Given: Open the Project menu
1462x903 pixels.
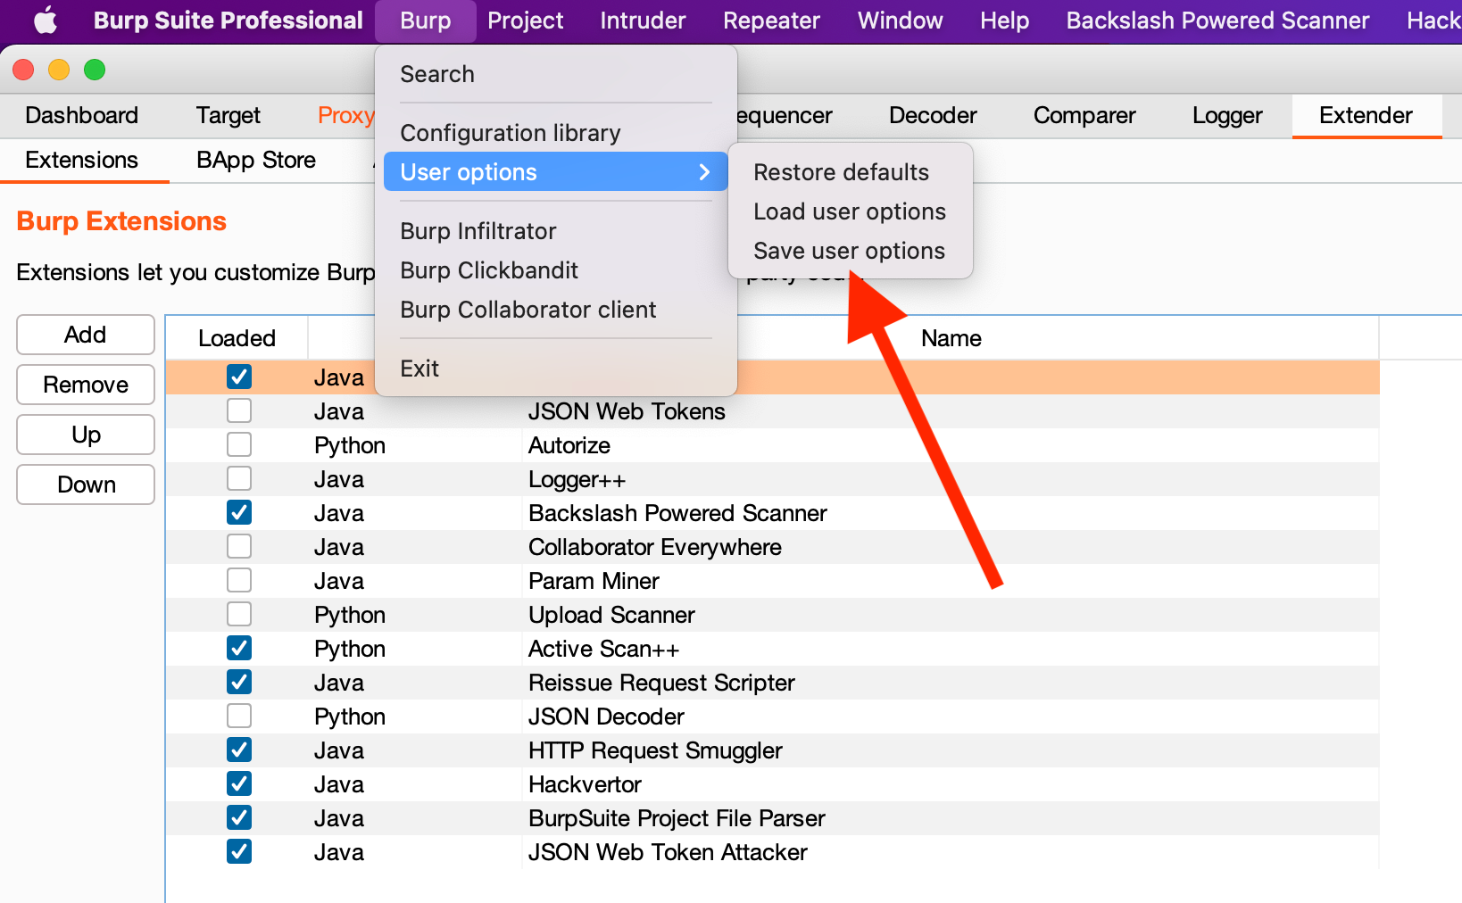Looking at the screenshot, I should (x=525, y=21).
